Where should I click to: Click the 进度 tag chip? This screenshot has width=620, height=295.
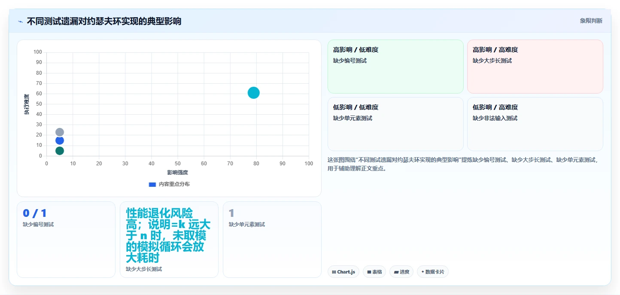tap(401, 272)
